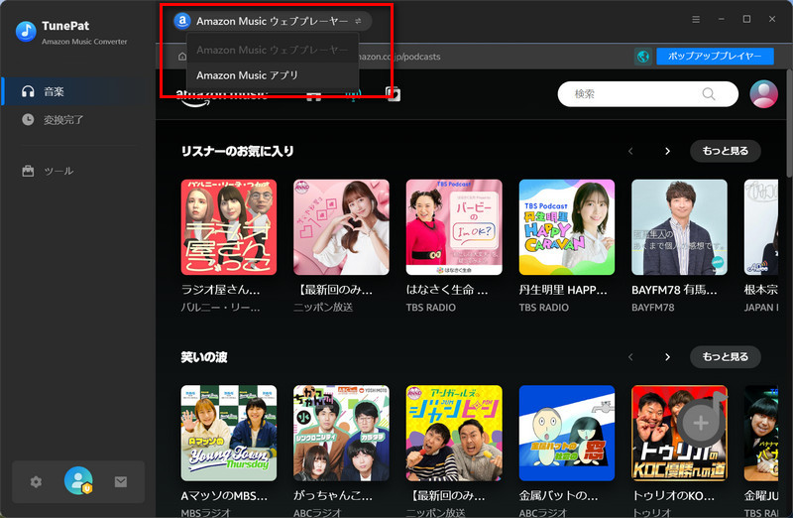793x518 pixels.
Task: Click the TunePat logo icon
Action: 26,32
